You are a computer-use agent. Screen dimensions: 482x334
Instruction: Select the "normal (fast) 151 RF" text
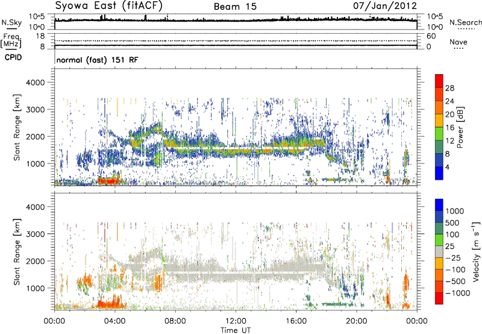[97, 60]
